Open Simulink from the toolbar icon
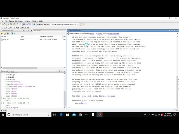This screenshot has width=179, height=134. pos(24,24)
